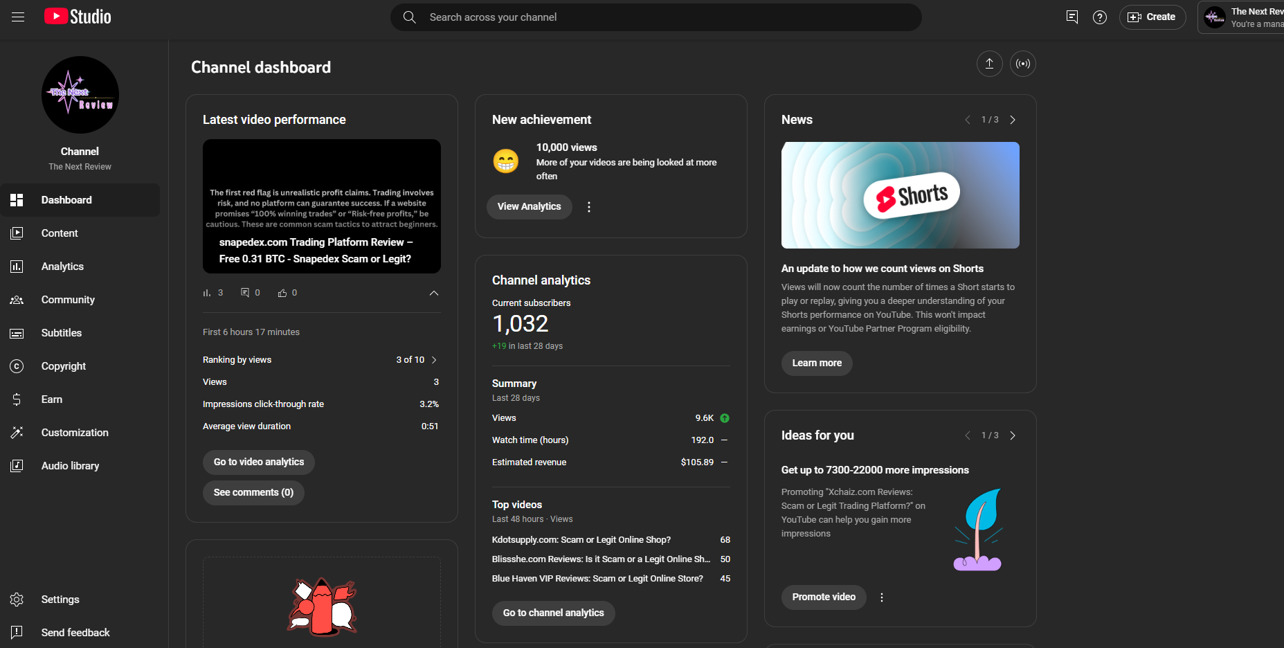Screen dimensions: 1284x648
Task: Open the latest video snapedex thumbnail
Action: coord(322,206)
